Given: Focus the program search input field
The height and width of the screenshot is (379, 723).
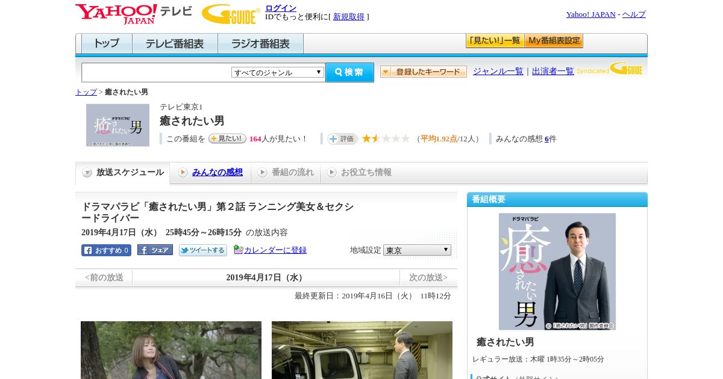Looking at the screenshot, I should click(156, 72).
